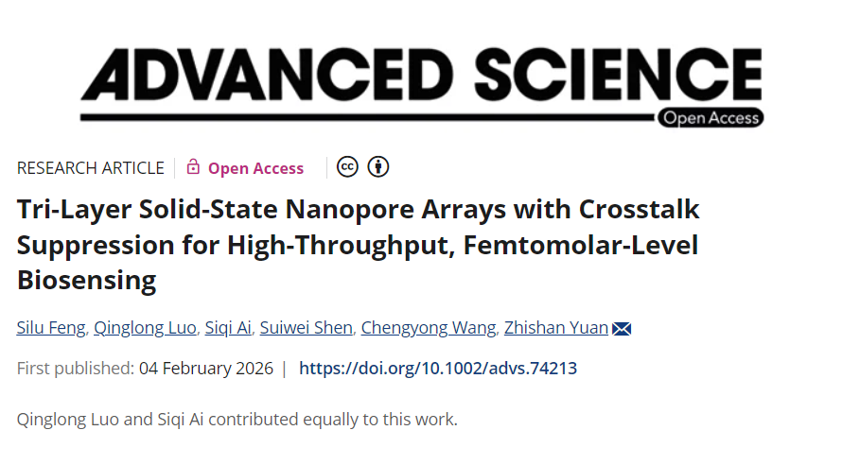Open the pink Open Access link
This screenshot has width=842, height=465.
tap(255, 168)
